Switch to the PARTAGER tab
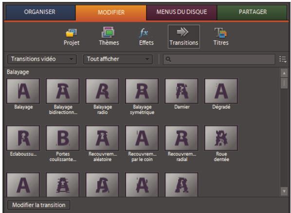291x213 pixels. [252, 12]
